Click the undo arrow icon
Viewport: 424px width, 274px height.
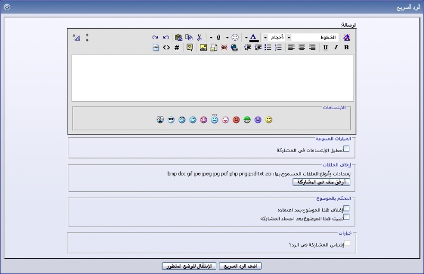tap(166, 38)
